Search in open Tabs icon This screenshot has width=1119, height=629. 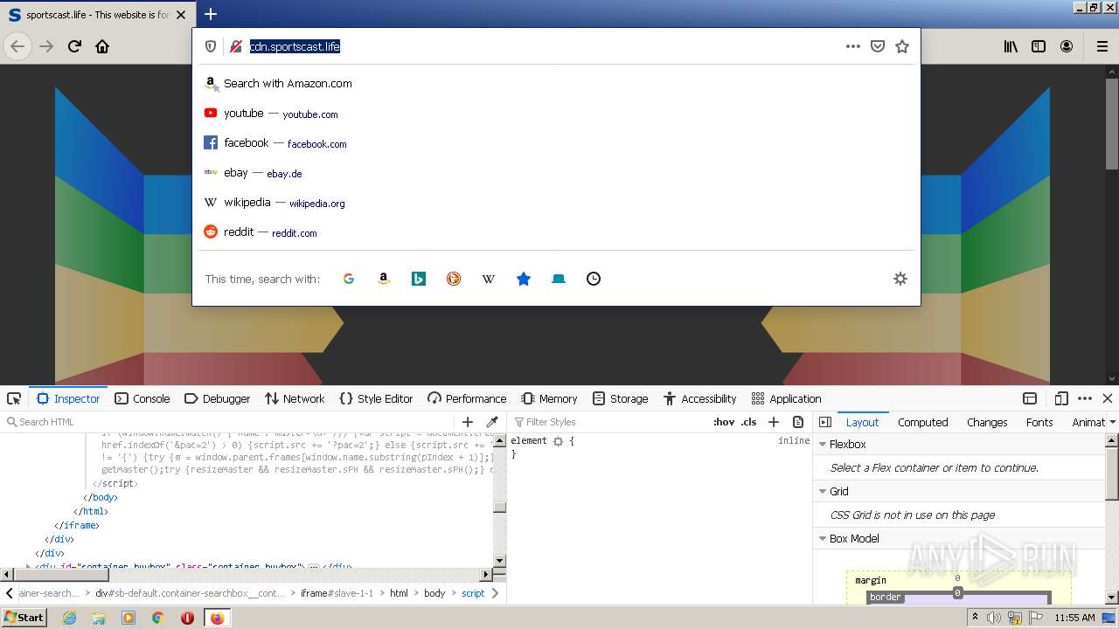point(559,279)
